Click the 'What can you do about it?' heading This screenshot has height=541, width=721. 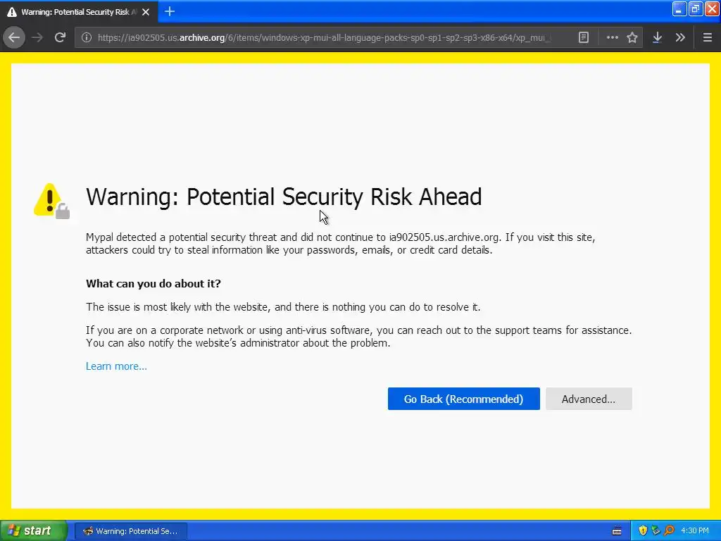(x=153, y=283)
